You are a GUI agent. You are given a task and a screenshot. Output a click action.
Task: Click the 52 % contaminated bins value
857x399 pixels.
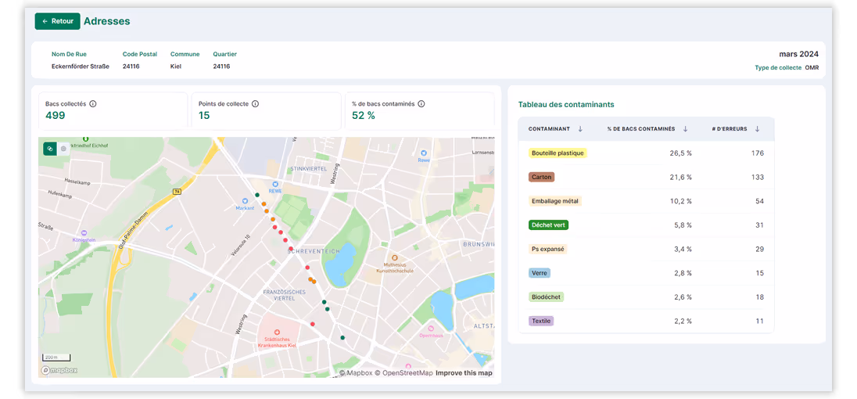364,115
